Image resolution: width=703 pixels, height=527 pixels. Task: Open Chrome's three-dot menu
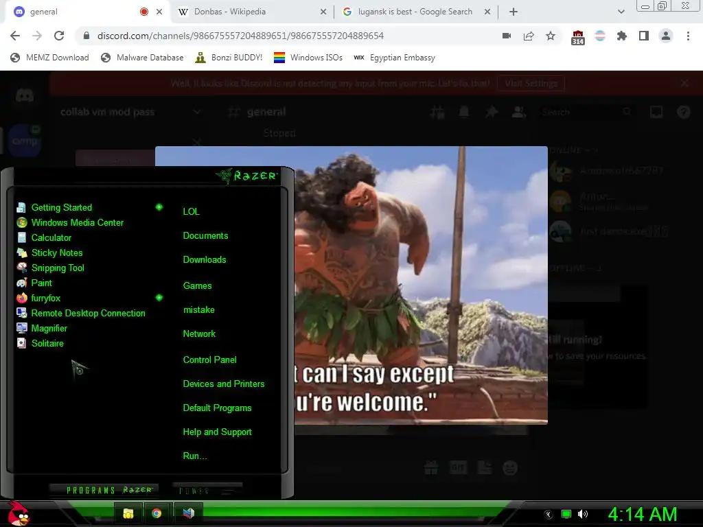[688, 36]
